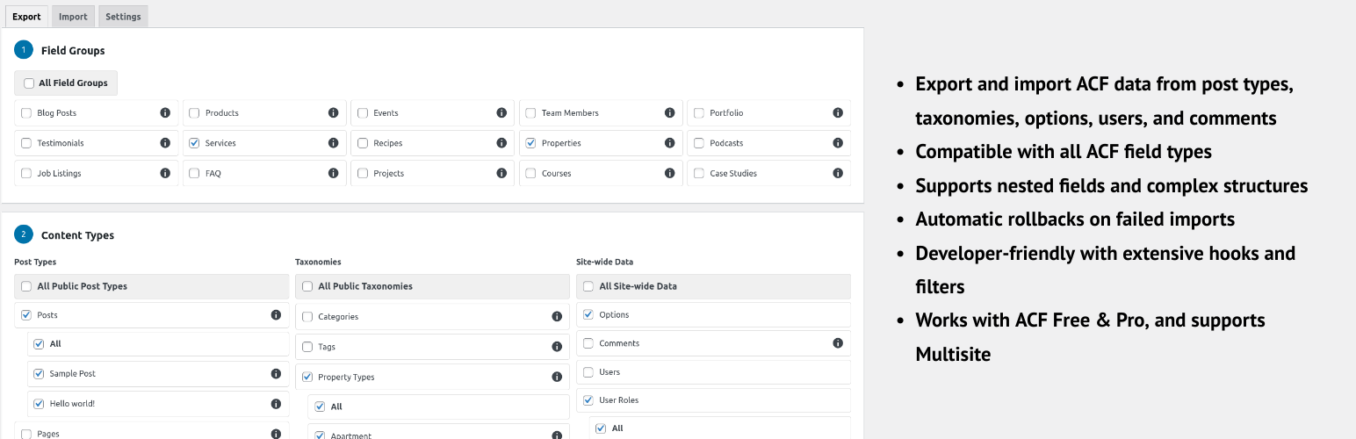This screenshot has height=439, width=1356.
Task: Tick the Podcasts checkbox
Action: coord(699,143)
